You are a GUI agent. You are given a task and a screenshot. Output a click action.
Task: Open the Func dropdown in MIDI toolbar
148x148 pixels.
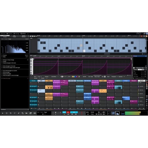click(40, 77)
